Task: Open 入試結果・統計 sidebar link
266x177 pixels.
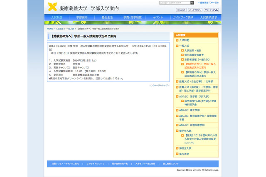Action: [193, 51]
